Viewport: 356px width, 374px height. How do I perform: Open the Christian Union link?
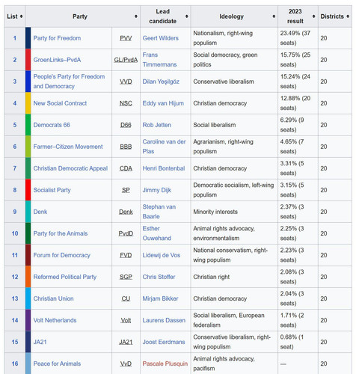[54, 298]
